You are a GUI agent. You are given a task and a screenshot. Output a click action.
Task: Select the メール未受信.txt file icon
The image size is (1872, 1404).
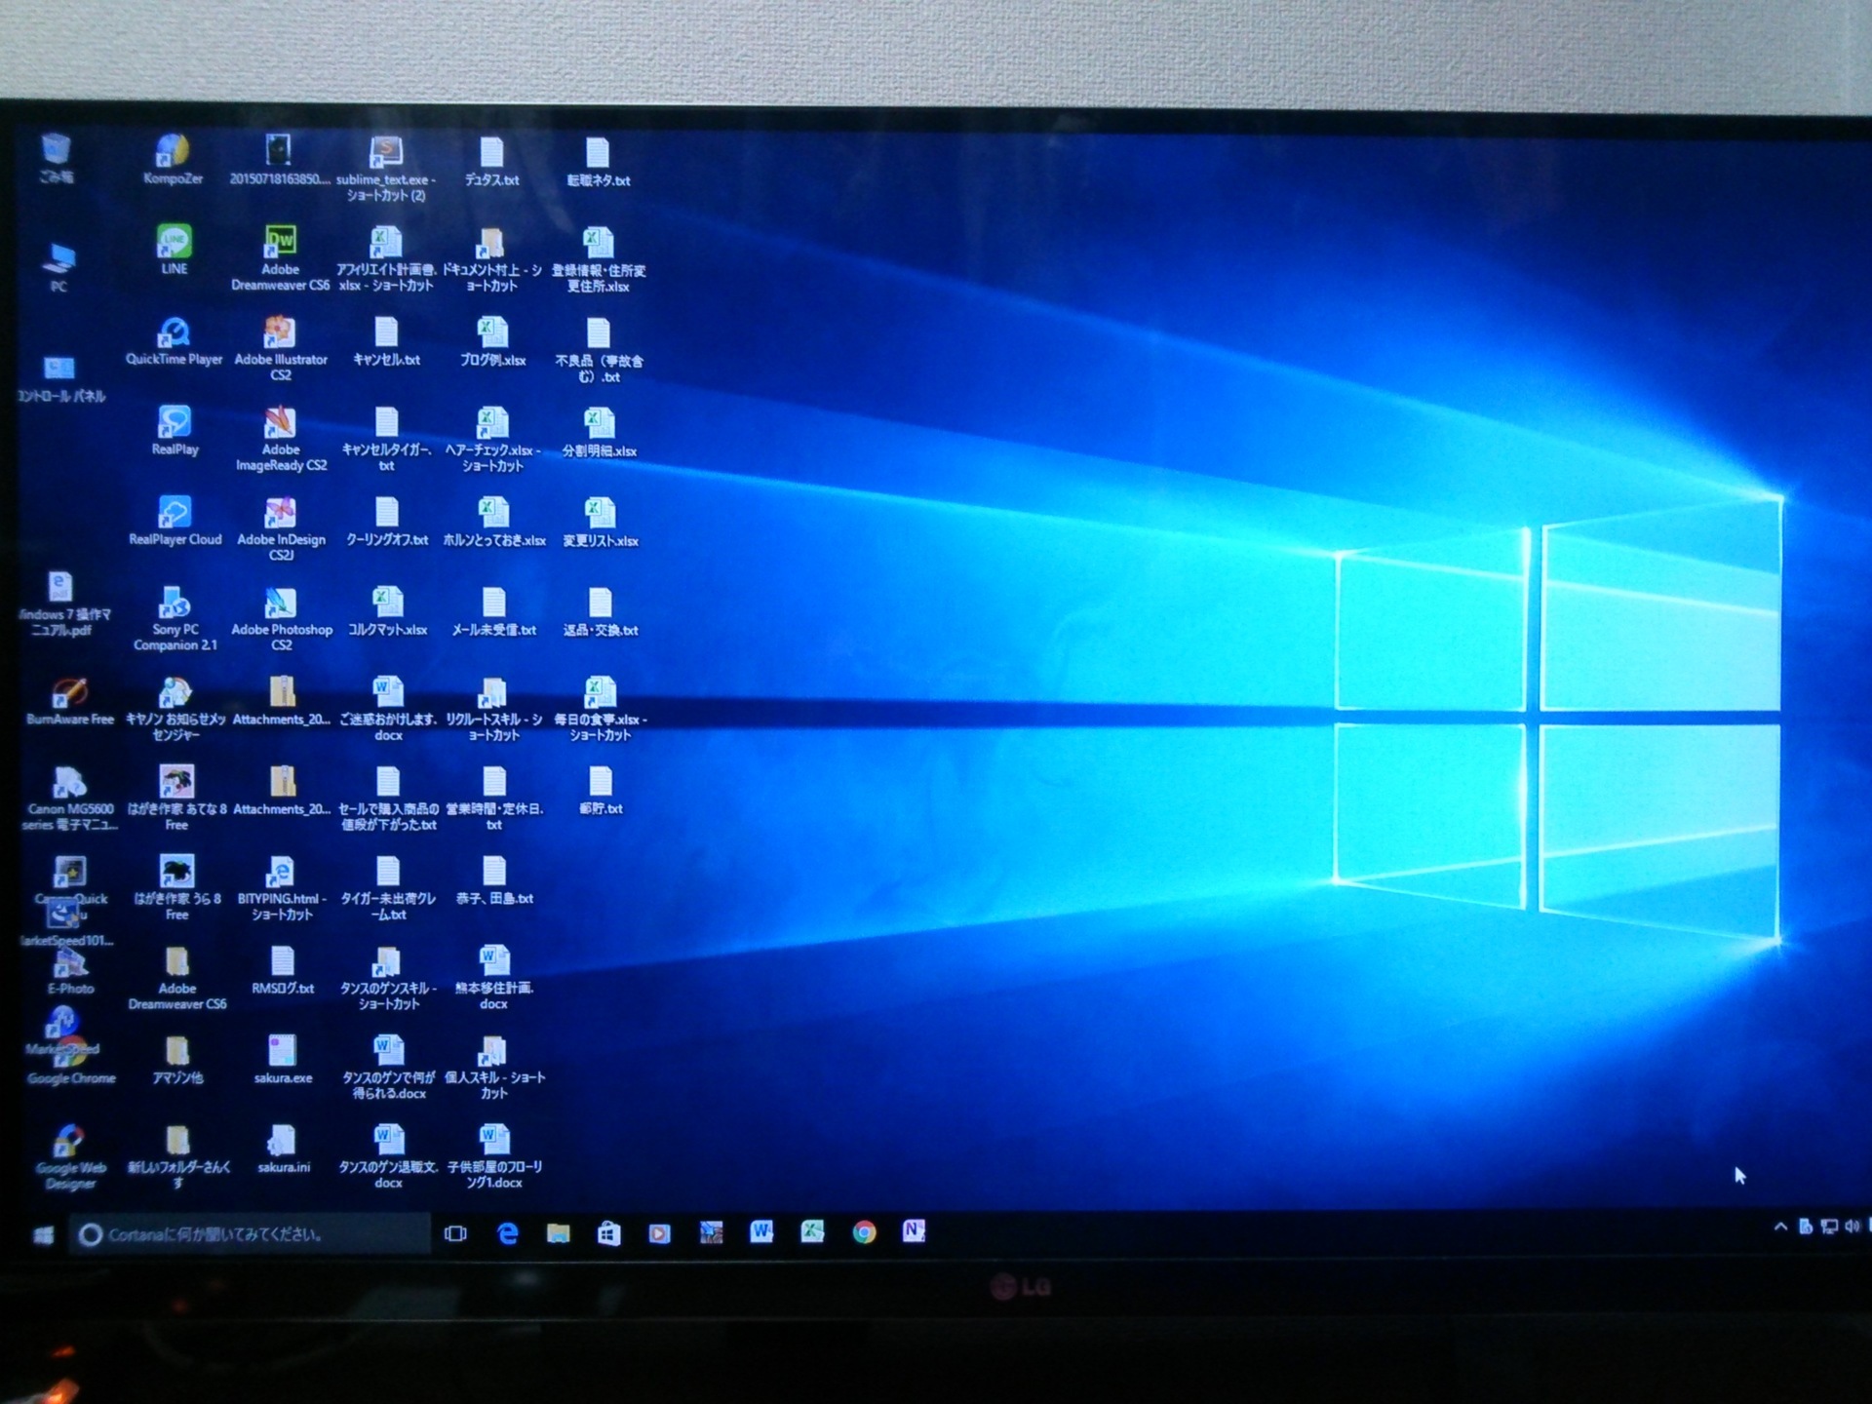pyautogui.click(x=493, y=612)
